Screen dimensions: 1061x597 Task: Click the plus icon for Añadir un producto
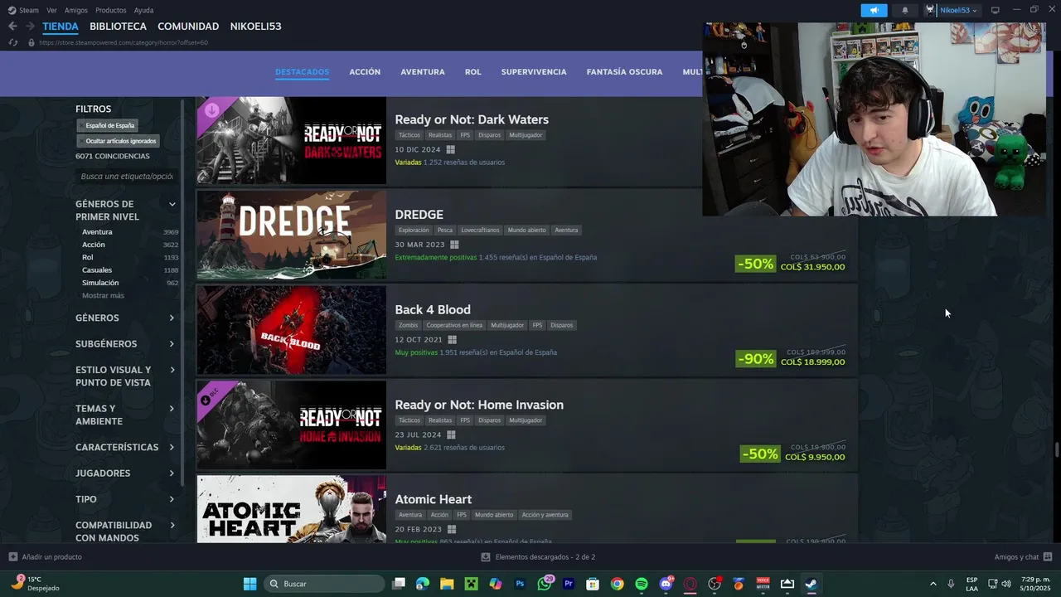12,557
